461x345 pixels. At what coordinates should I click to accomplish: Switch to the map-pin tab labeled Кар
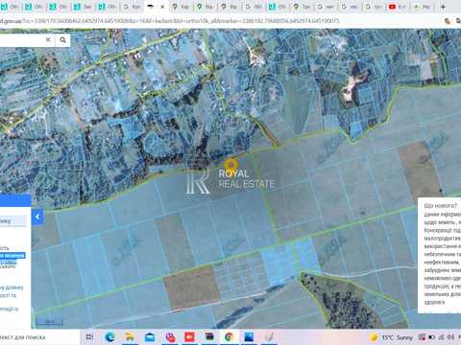tap(182, 7)
